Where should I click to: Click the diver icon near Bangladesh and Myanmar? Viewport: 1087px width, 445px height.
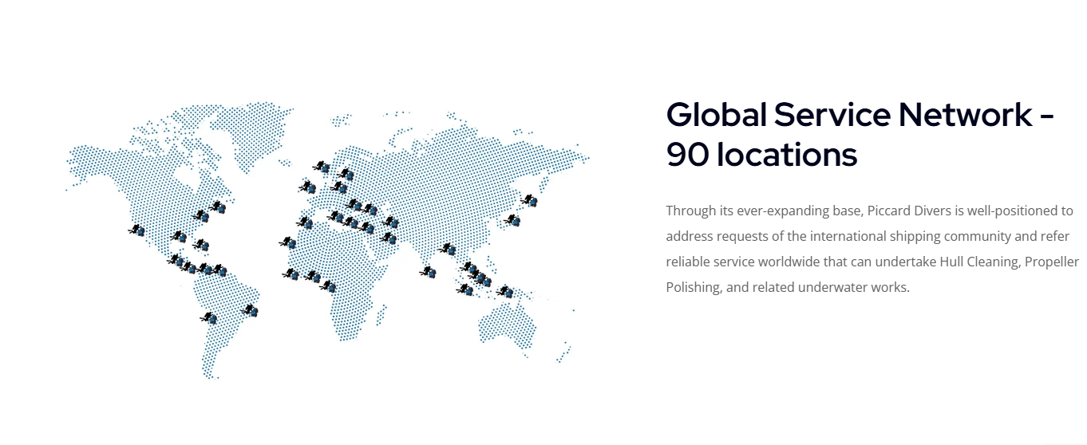coord(449,250)
